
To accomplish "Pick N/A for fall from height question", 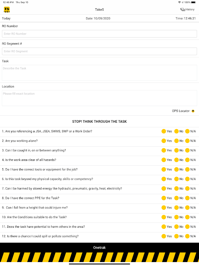I will click(187, 207).
